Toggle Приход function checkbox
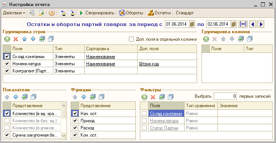Image resolution: width=276 pixels, height=143 pixels. 75,121
